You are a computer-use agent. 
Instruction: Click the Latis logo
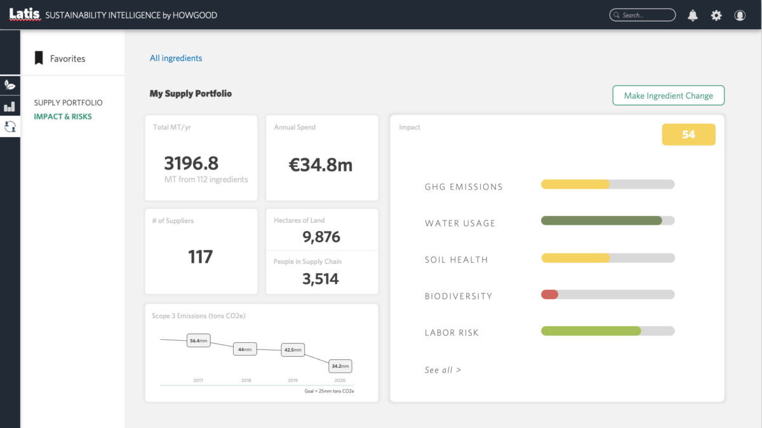(25, 14)
